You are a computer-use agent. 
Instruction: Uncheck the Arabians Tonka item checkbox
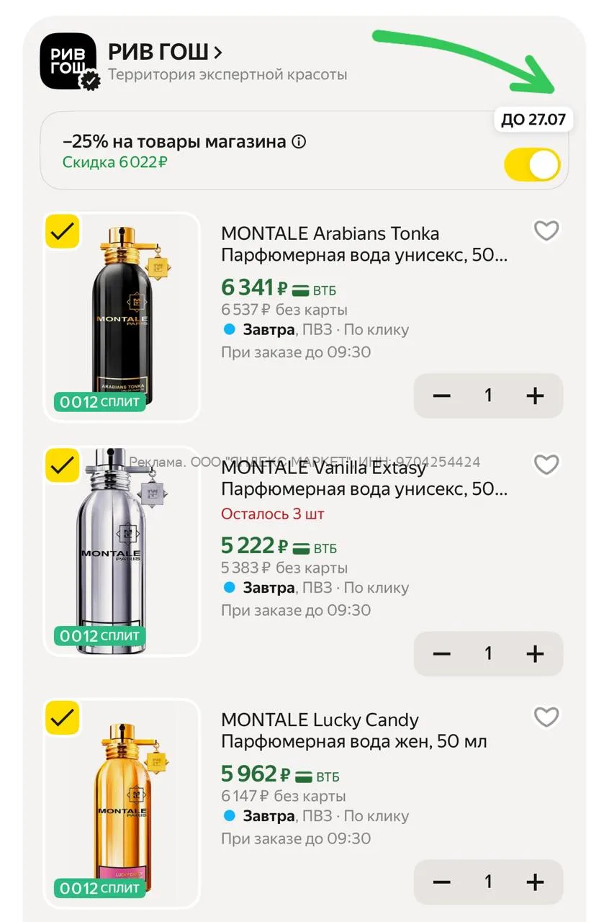(x=63, y=231)
